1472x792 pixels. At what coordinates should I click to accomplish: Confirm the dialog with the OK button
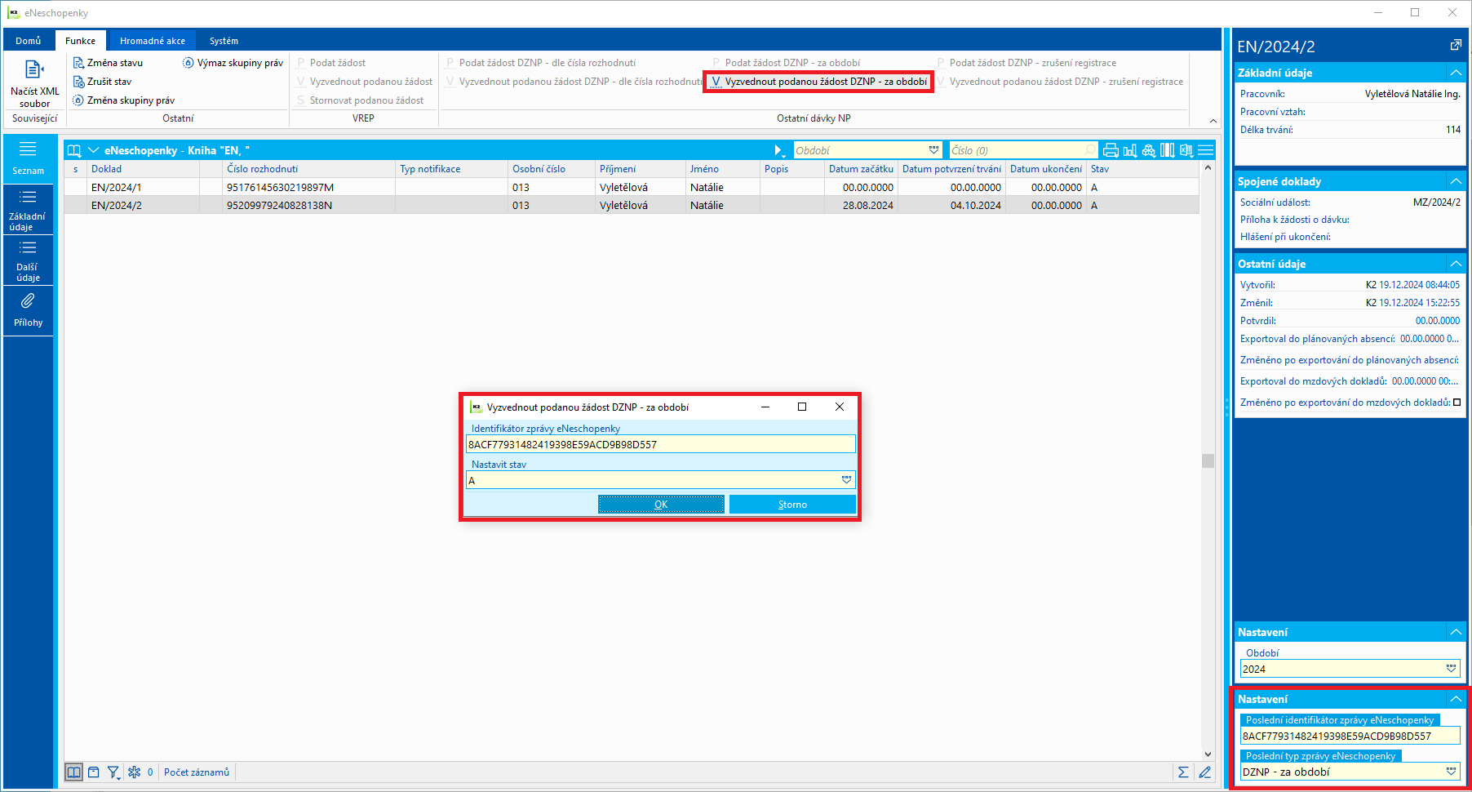tap(661, 505)
